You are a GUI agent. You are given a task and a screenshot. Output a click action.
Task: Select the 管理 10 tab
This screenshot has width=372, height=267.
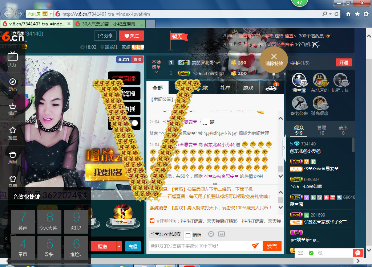click(322, 130)
